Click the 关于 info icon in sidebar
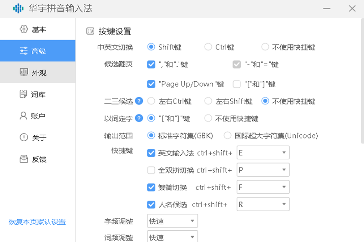 click(24, 138)
